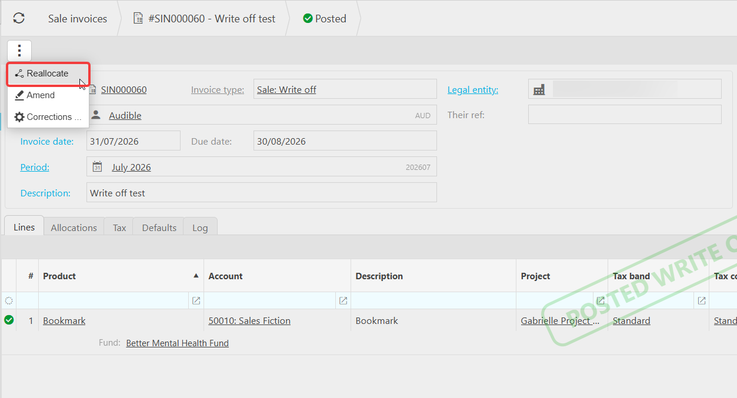Sort by the Product column header
Screen dimensions: 737x398
pyautogui.click(x=121, y=276)
